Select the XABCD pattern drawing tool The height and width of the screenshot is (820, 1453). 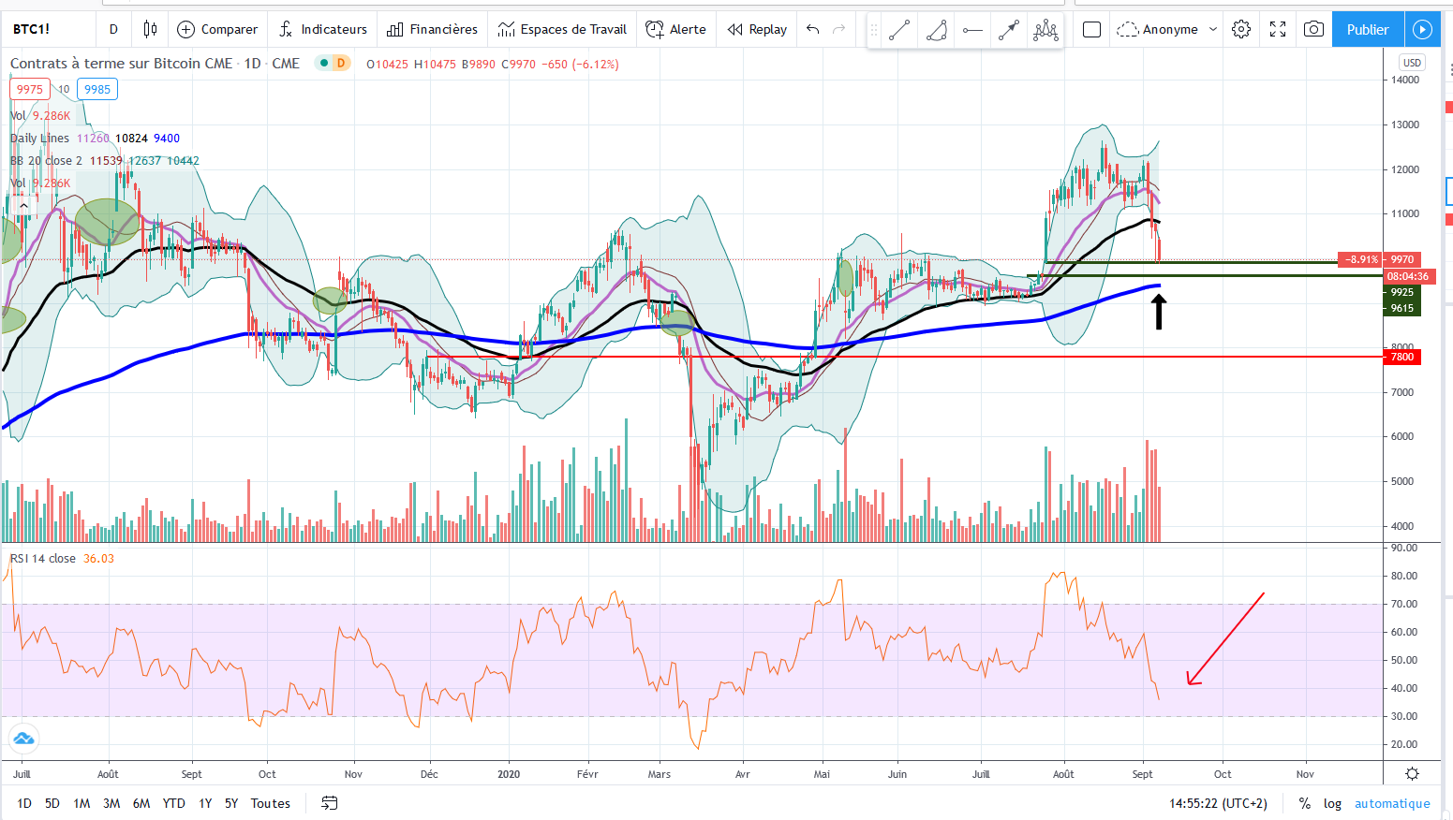[1045, 29]
